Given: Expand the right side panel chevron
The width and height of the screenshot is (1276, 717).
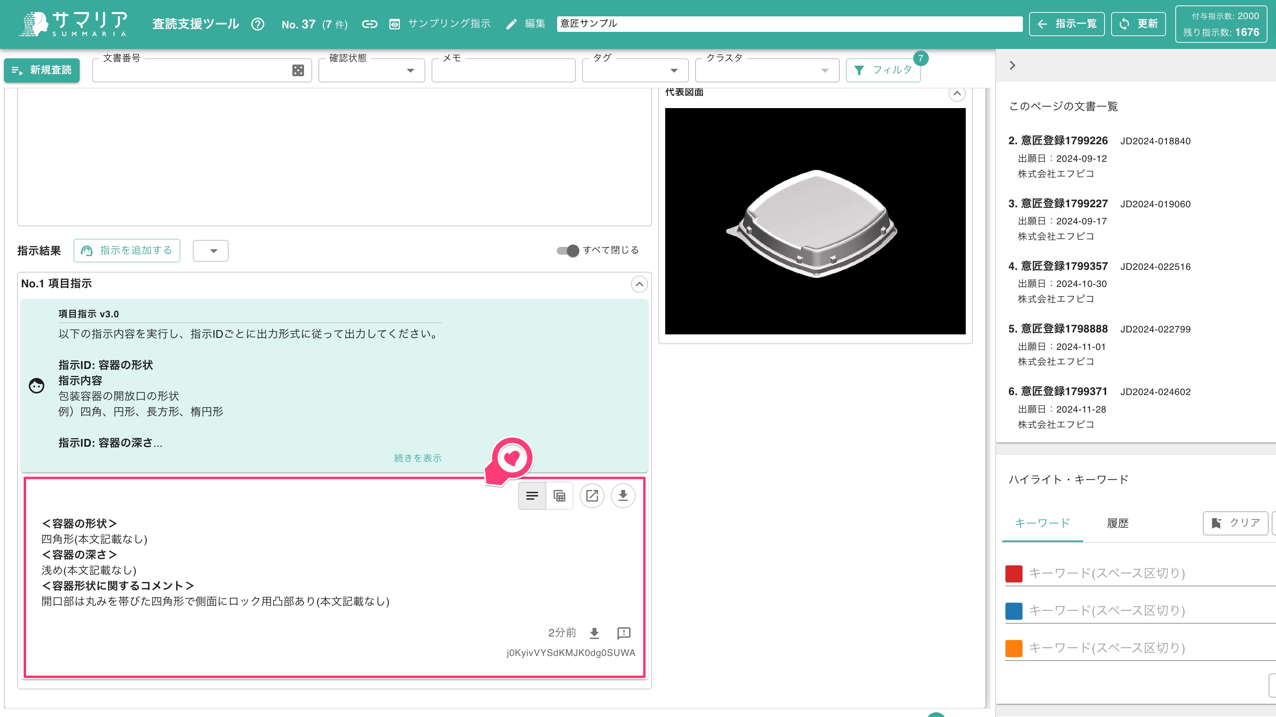Looking at the screenshot, I should 1012,65.
